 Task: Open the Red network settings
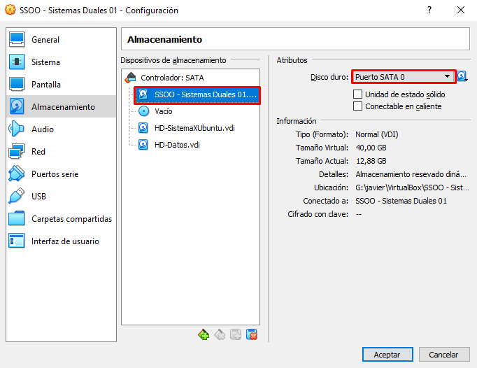(38, 152)
